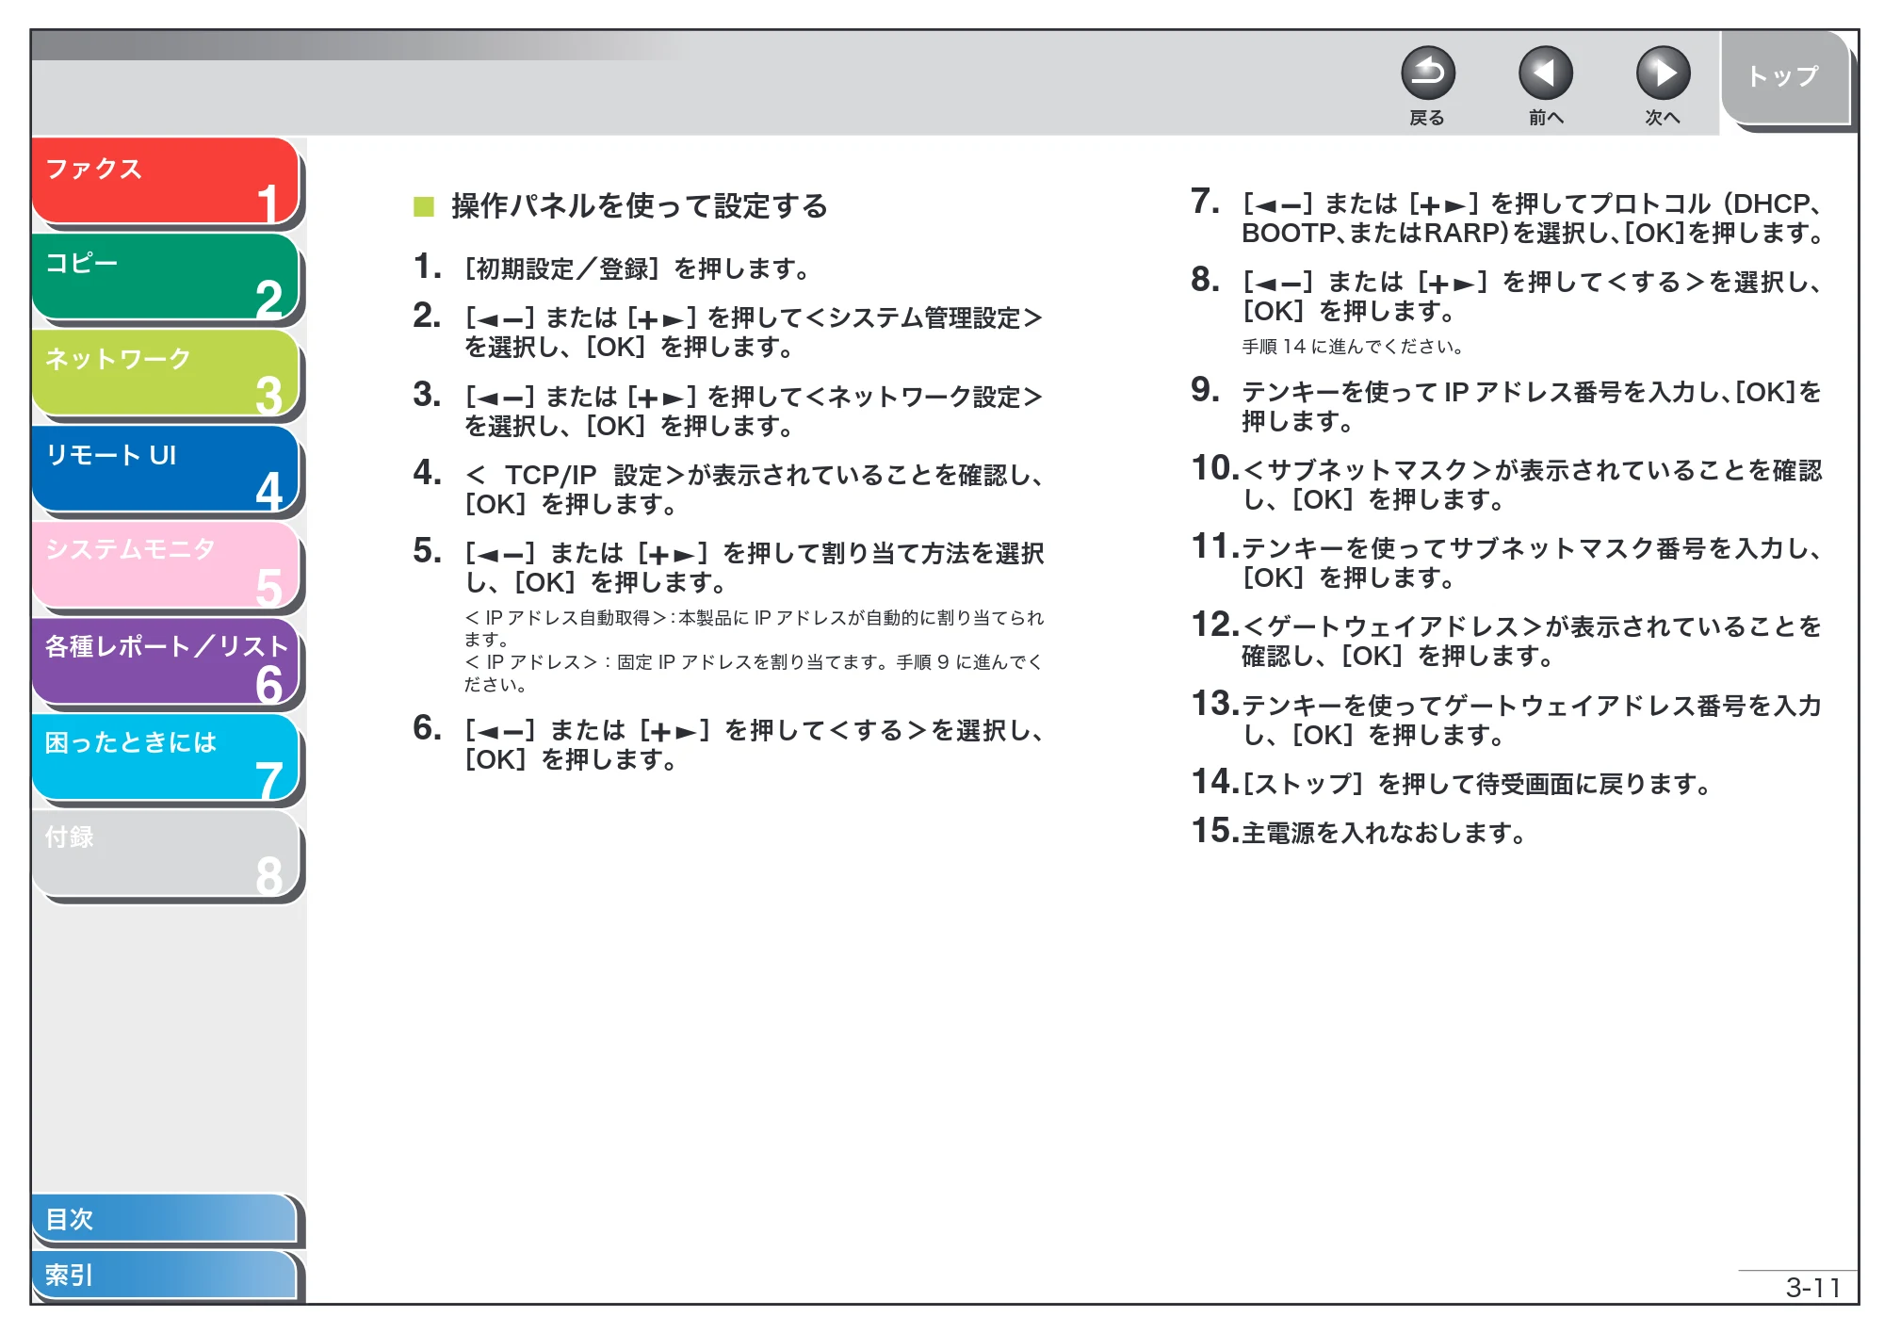Open the トップ tab at top right
The height and width of the screenshot is (1333, 1884).
(1783, 76)
